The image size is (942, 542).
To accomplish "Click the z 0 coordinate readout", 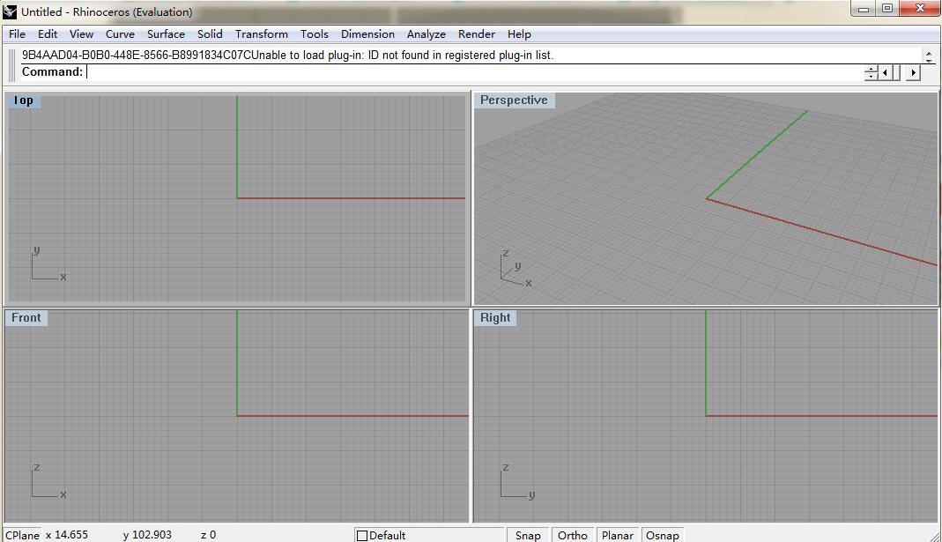I will coord(208,535).
